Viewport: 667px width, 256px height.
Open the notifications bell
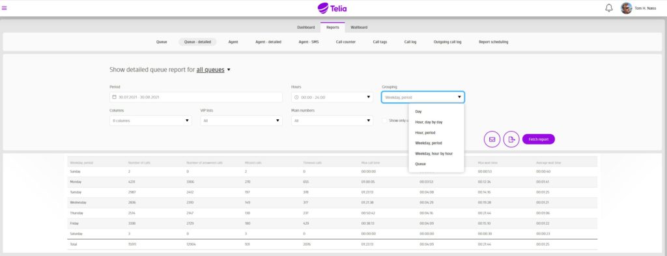pyautogui.click(x=609, y=8)
